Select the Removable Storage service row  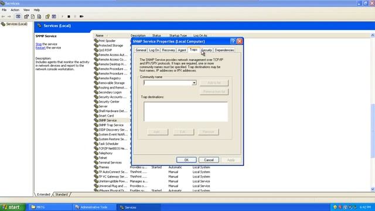(x=111, y=83)
